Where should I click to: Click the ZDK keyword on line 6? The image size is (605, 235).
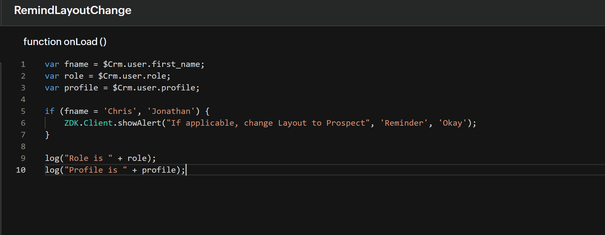(71, 123)
